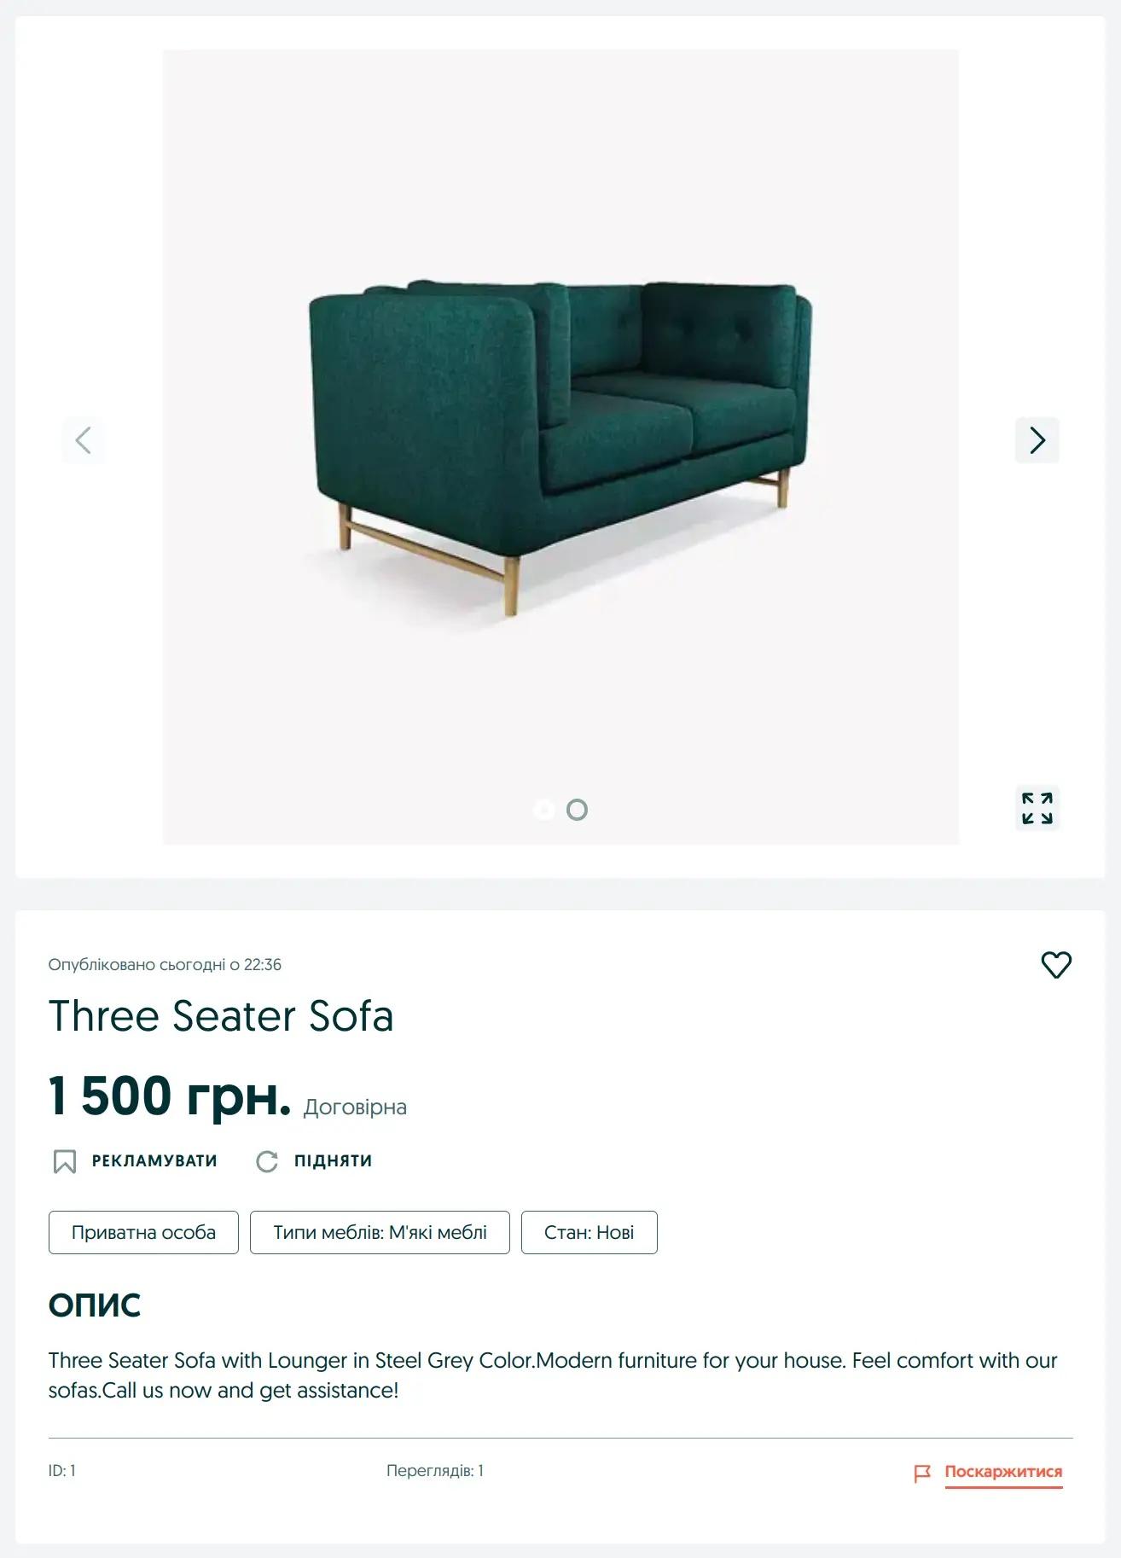Click the refresh arrow icon beside ПІДНЯТИ
The width and height of the screenshot is (1121, 1558).
point(267,1161)
